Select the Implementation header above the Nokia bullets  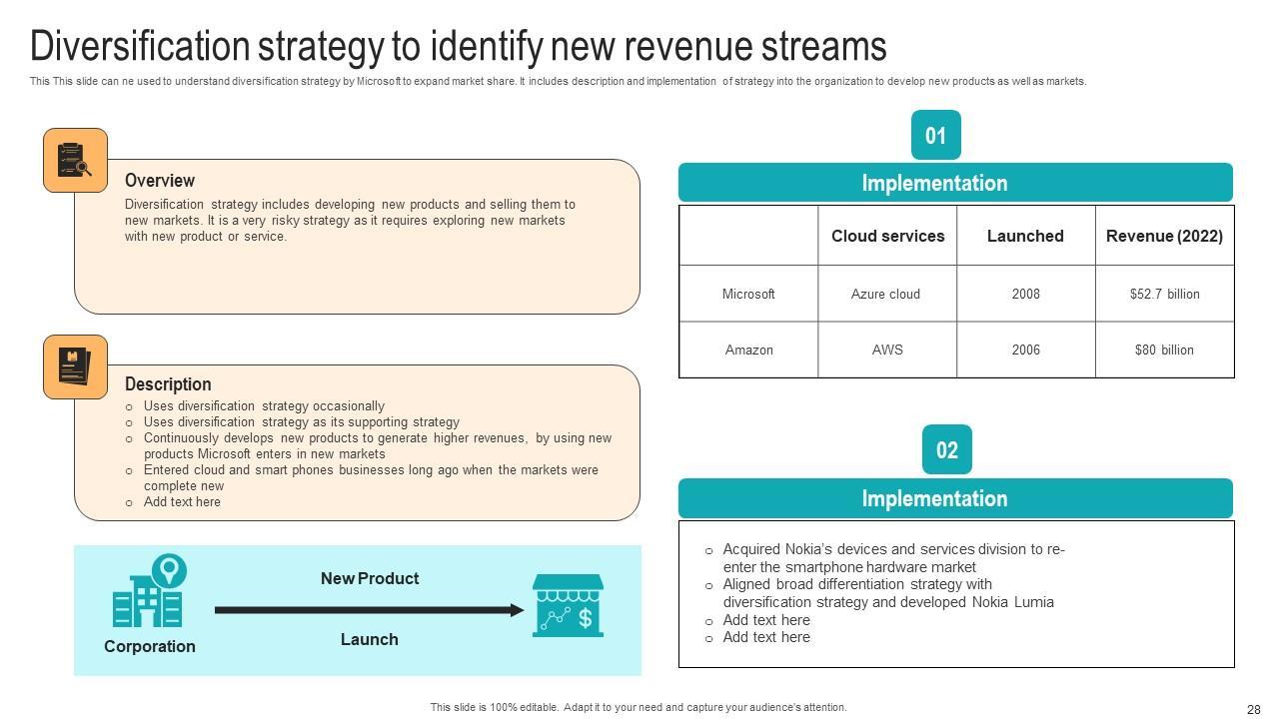point(955,498)
